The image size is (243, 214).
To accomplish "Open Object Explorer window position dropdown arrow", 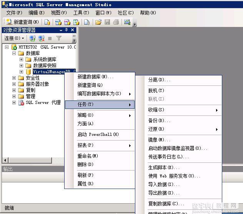I will coord(61,30).
